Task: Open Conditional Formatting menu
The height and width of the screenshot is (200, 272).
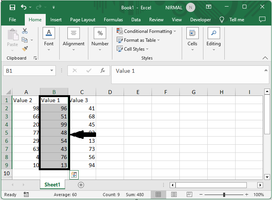Action: [x=146, y=31]
